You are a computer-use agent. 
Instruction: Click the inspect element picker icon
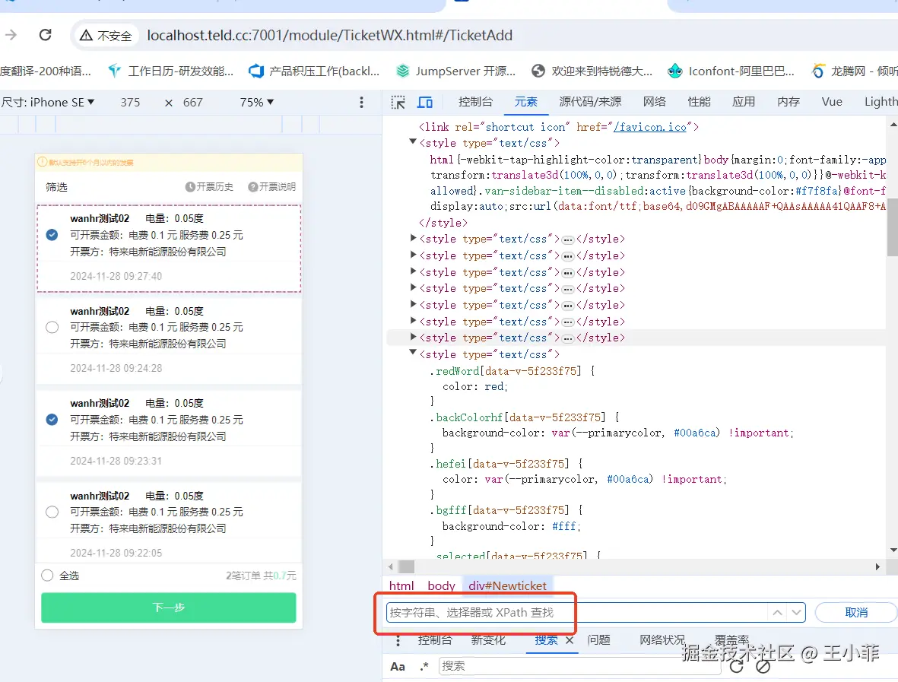[398, 102]
